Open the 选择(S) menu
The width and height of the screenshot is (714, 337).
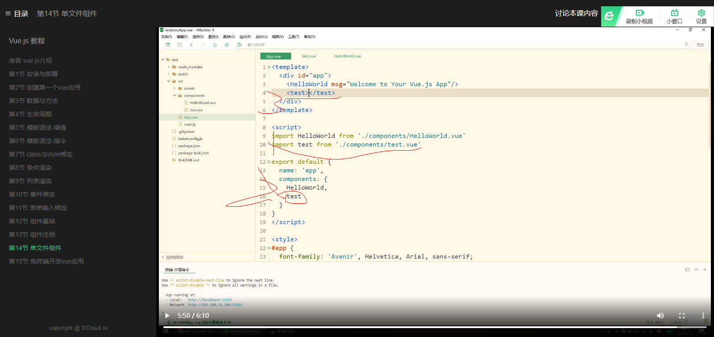tap(198, 37)
